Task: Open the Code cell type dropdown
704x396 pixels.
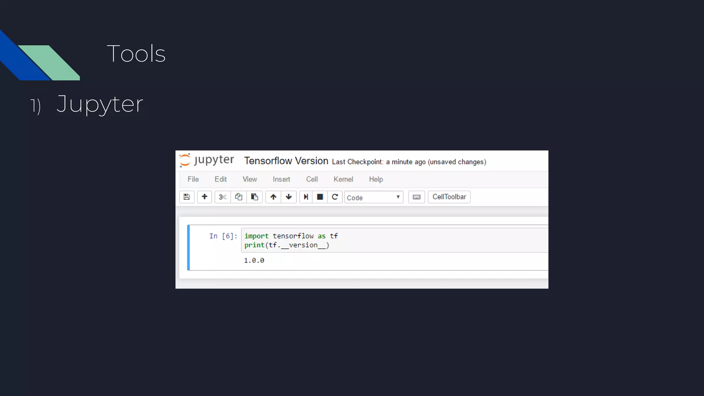Action: pos(374,197)
